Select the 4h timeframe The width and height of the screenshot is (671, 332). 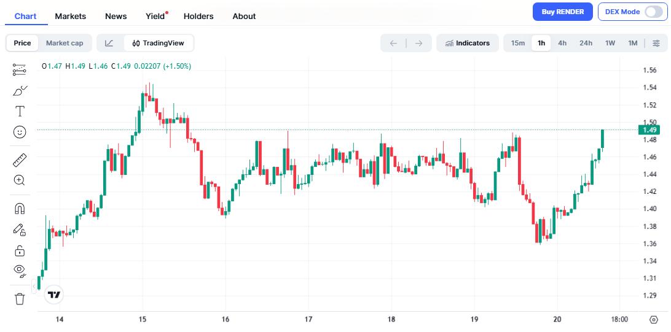coord(562,43)
